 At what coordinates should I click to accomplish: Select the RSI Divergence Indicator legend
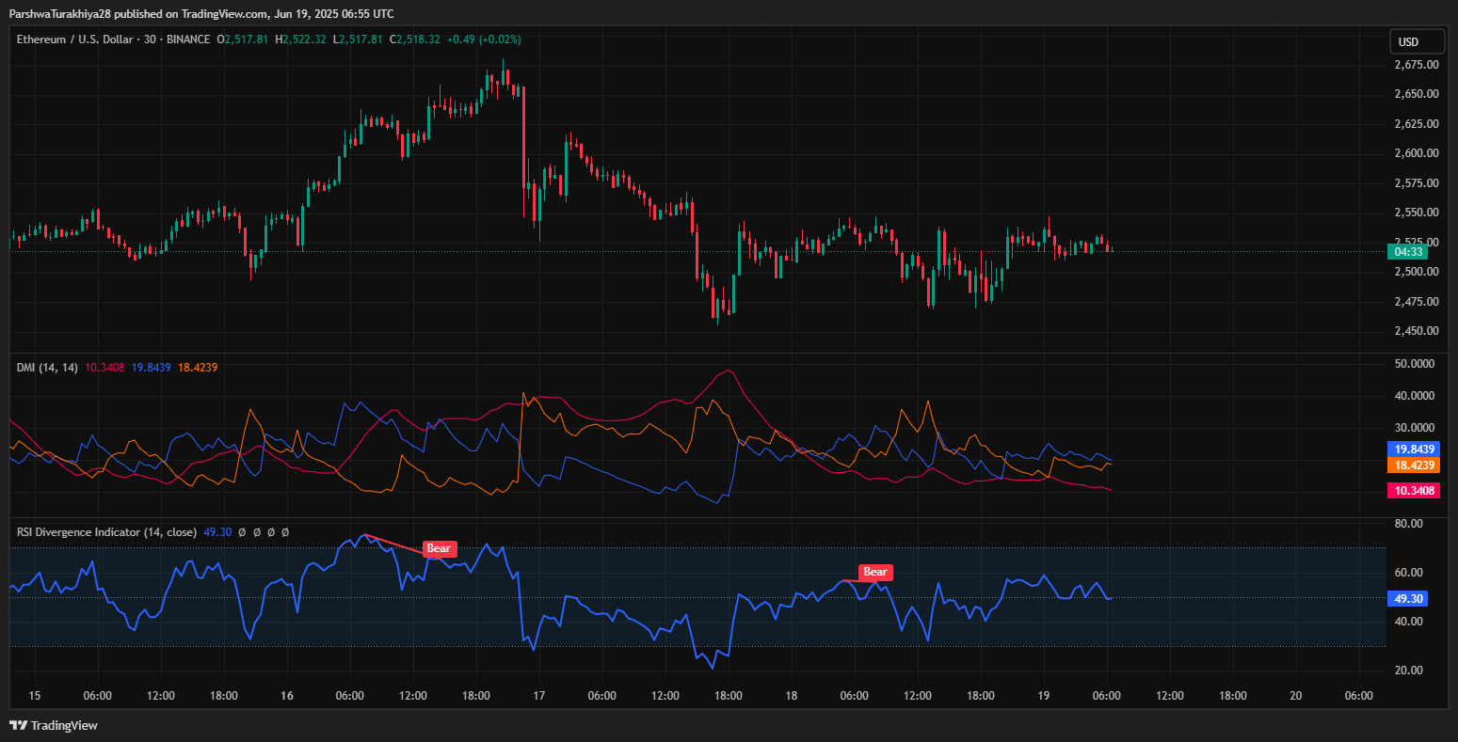(106, 532)
